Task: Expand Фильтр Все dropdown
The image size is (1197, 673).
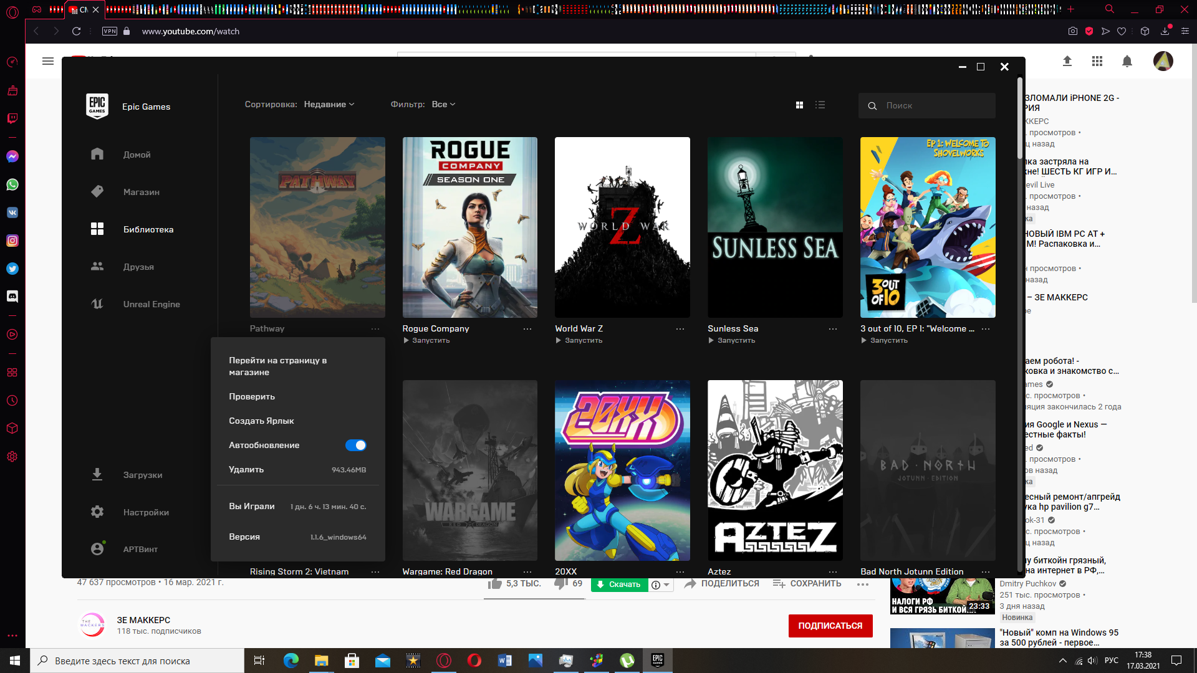Action: (444, 104)
